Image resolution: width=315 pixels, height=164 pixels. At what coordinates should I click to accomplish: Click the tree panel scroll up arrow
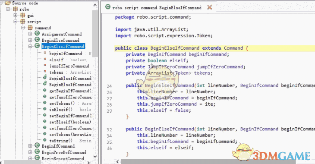coord(95,5)
